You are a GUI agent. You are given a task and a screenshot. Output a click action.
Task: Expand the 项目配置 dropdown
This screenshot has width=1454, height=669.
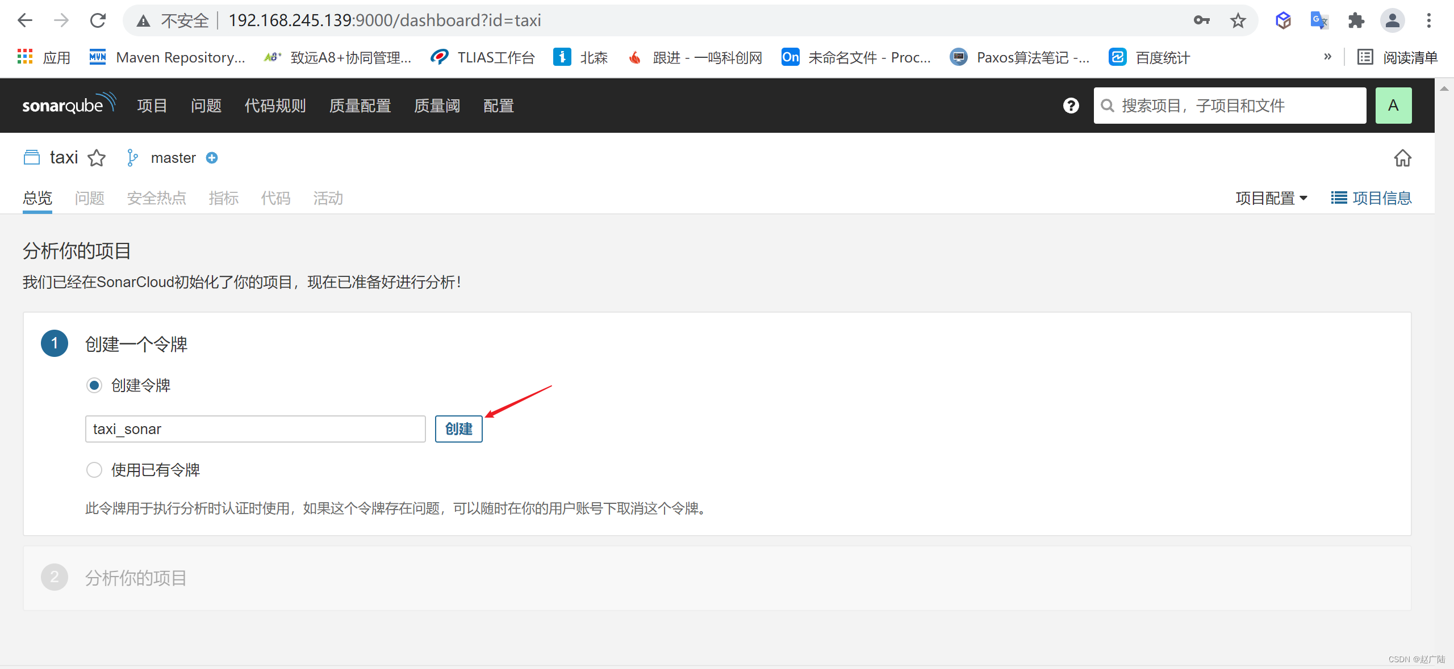[1271, 198]
